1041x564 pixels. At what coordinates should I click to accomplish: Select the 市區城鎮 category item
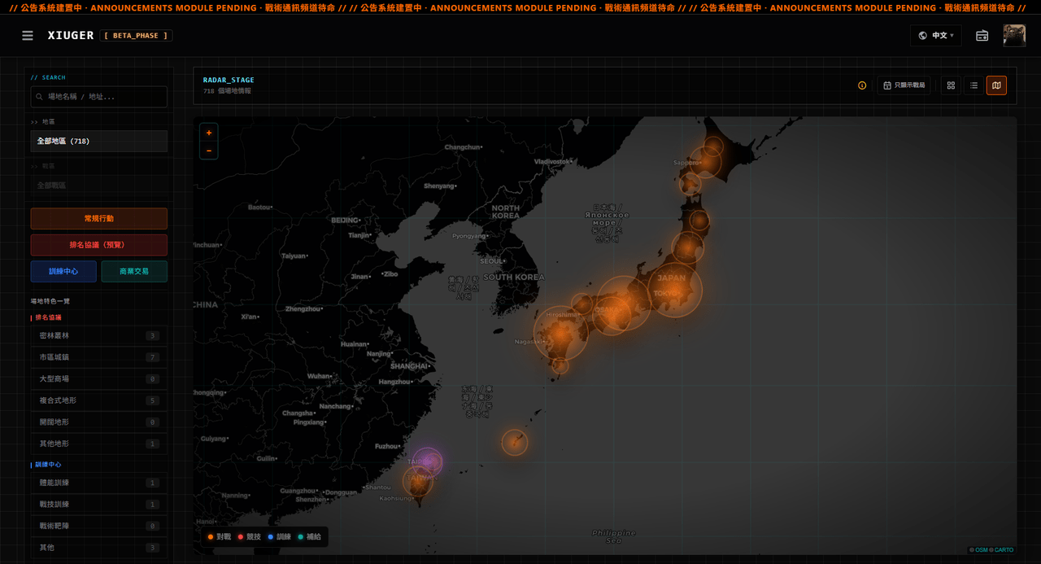99,357
